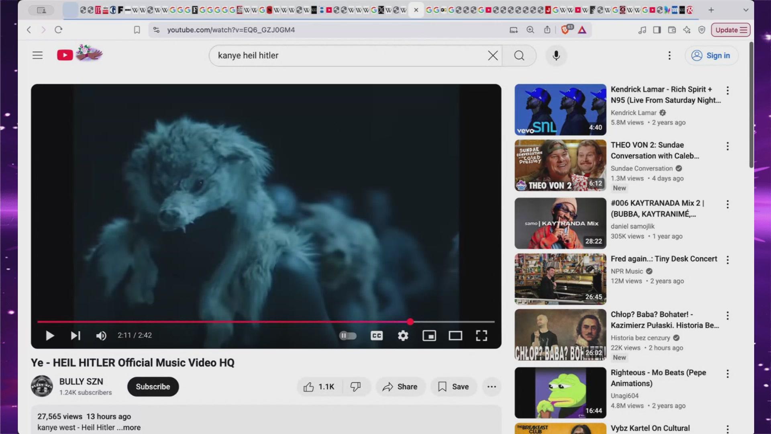Mute the video volume speaker icon
Image resolution: width=771 pixels, height=434 pixels.
click(101, 336)
